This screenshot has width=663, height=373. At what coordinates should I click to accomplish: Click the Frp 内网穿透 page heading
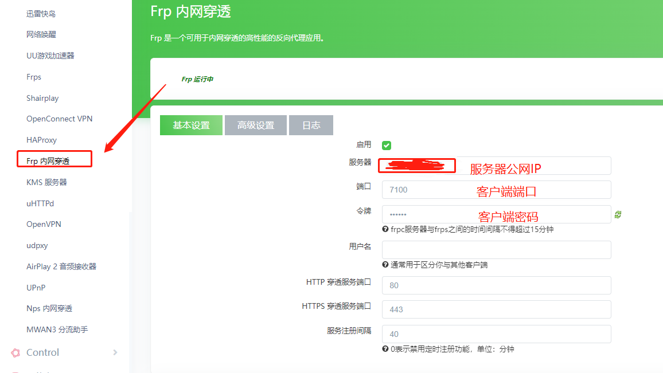pos(190,11)
